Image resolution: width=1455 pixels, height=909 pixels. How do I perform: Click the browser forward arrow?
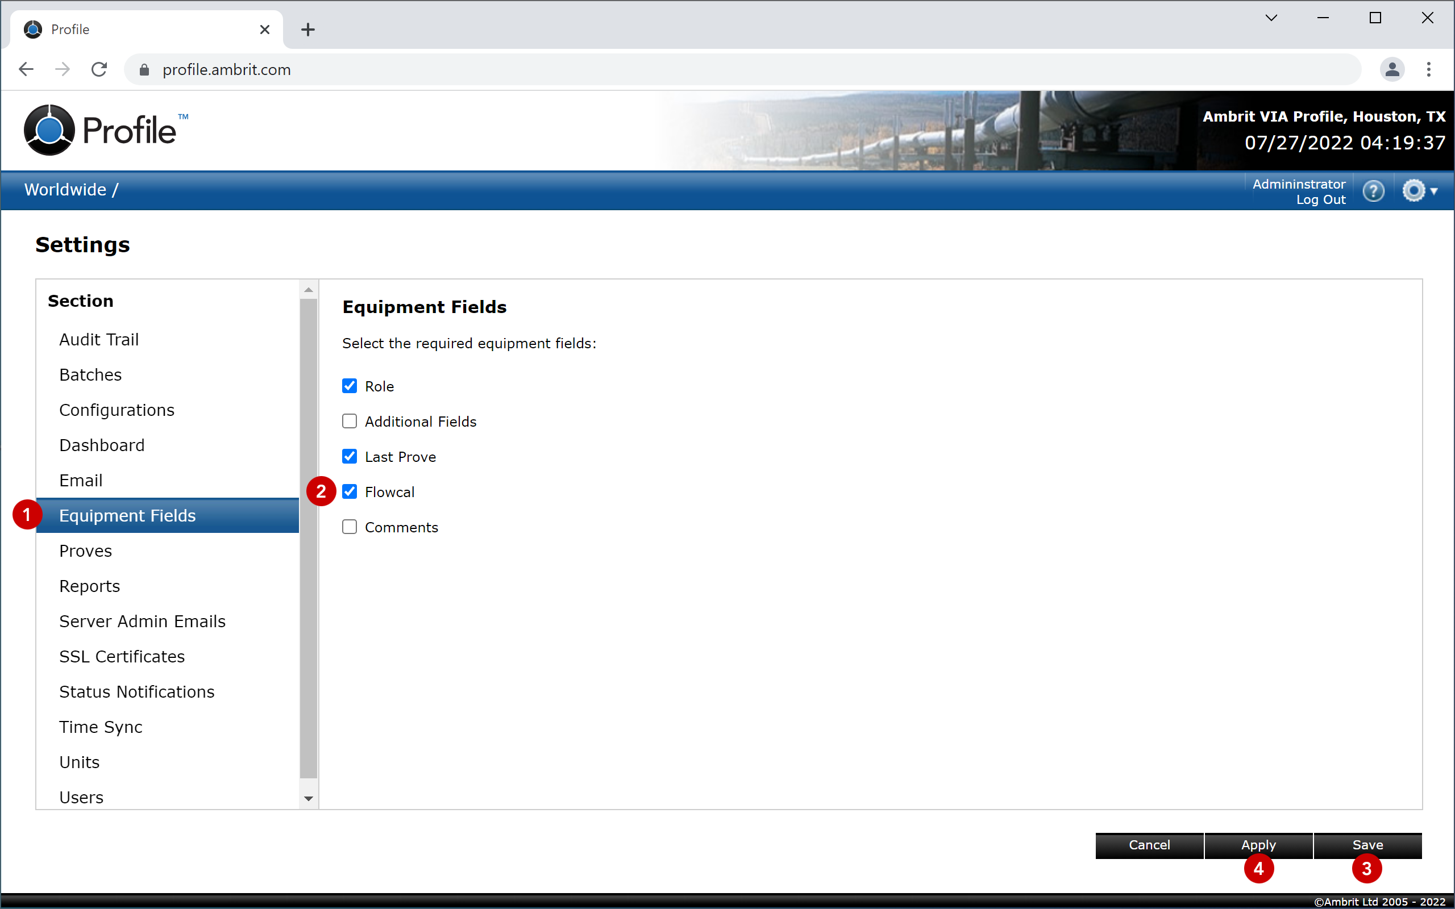point(62,69)
